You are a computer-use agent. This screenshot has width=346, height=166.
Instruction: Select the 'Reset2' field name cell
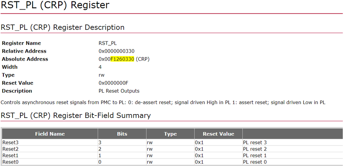pyautogui.click(x=50, y=149)
